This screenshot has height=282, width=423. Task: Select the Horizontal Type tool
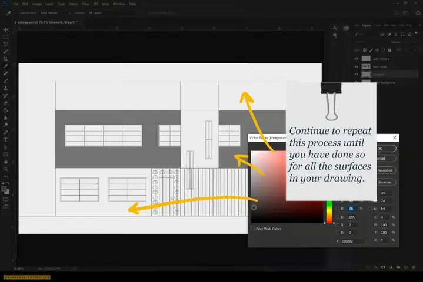6,139
